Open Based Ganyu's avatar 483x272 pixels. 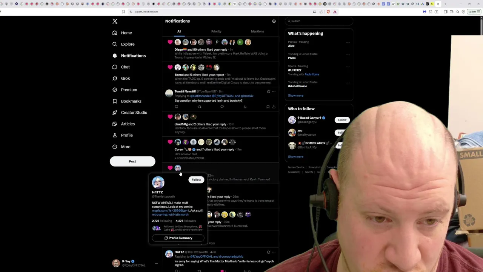click(292, 120)
